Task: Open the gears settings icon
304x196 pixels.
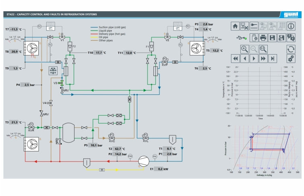Action: click(291, 59)
